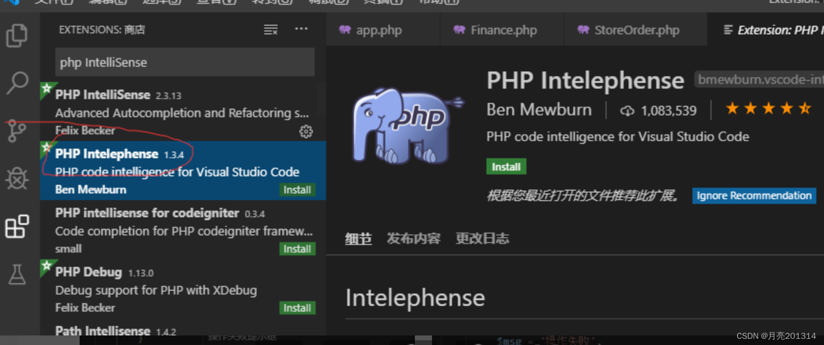Open the Testing flask view

click(17, 274)
